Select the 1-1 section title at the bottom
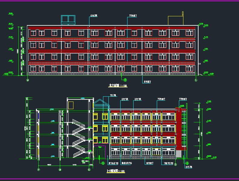This screenshot has width=239, height=181. click(x=116, y=171)
